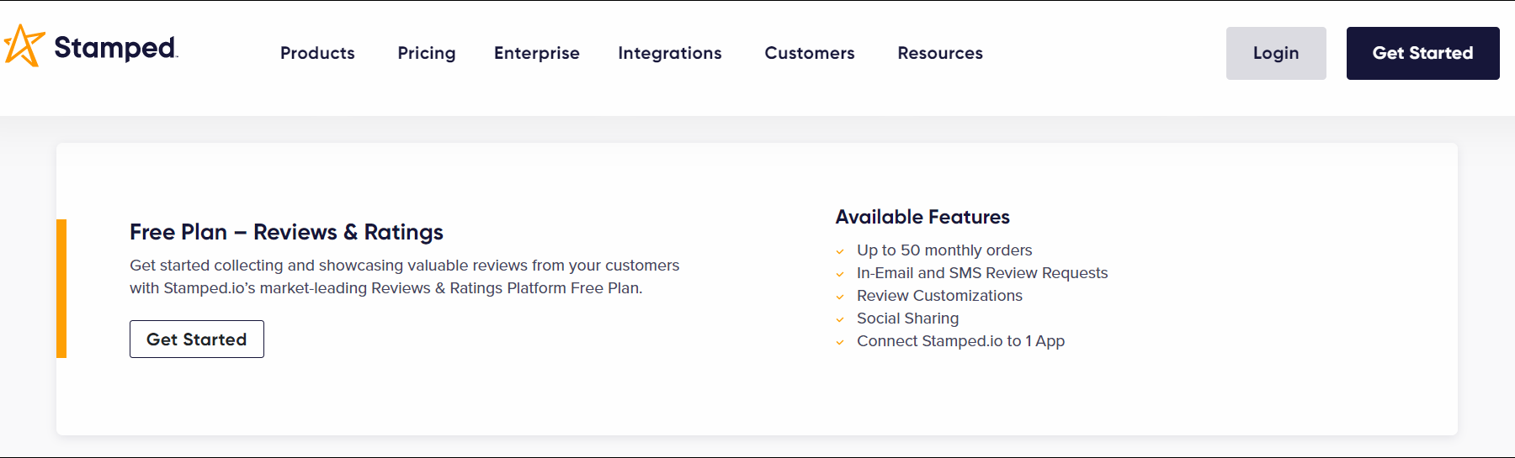Screen dimensions: 1515x458
Task: Click the checkmark beside Social Sharing
Action: pos(840,319)
